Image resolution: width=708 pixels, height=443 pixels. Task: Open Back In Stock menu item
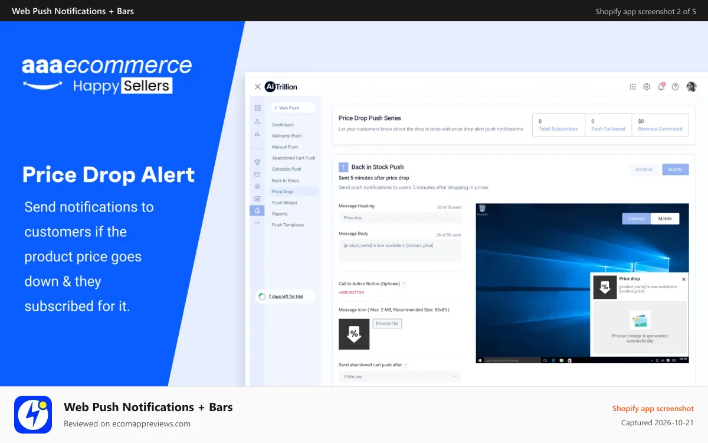click(x=286, y=181)
